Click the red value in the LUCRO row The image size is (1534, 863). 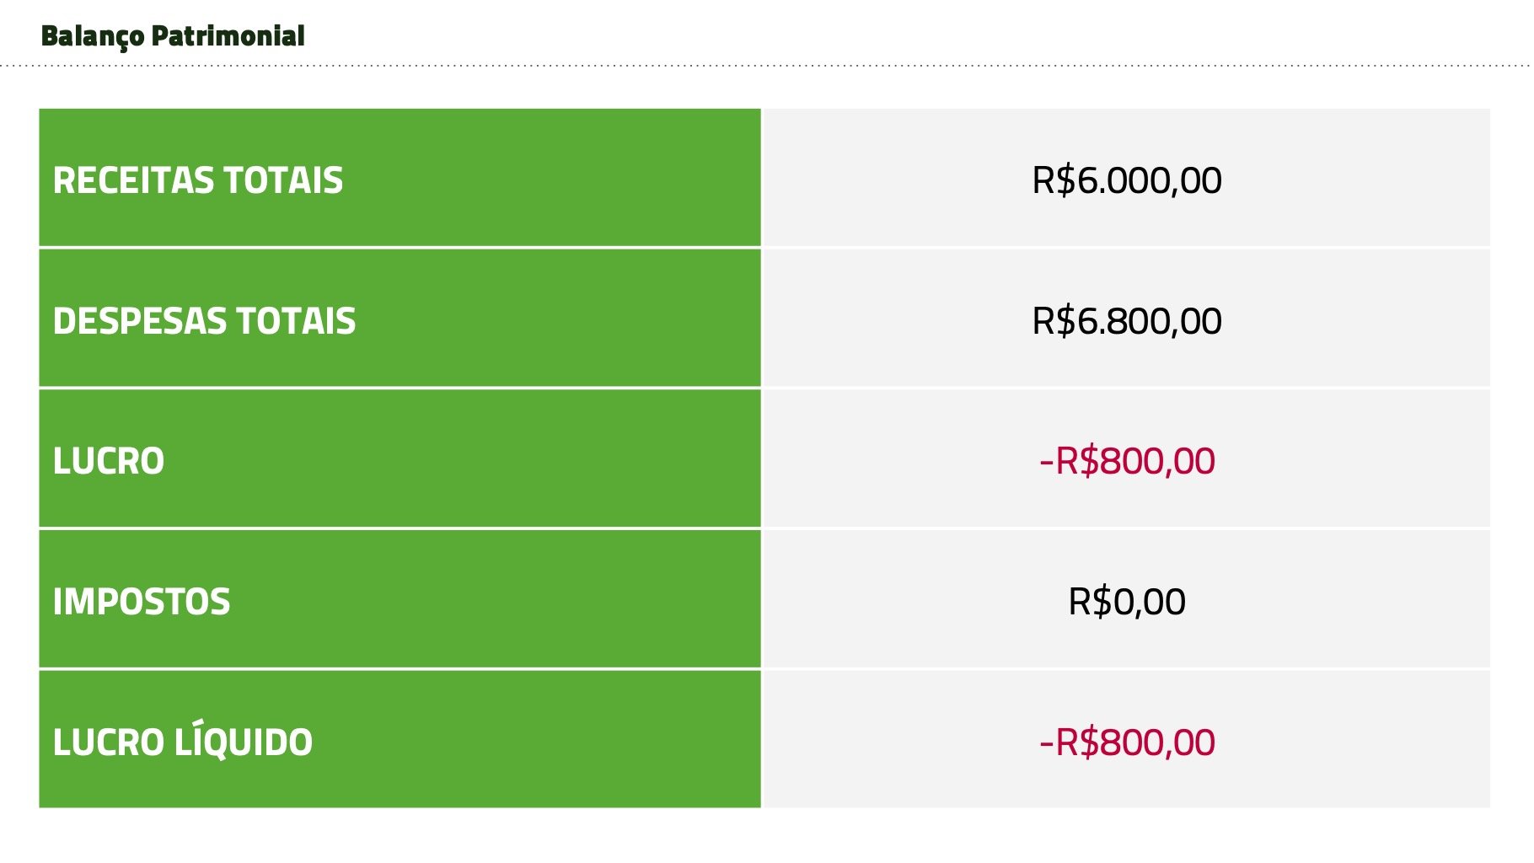pyautogui.click(x=1126, y=461)
